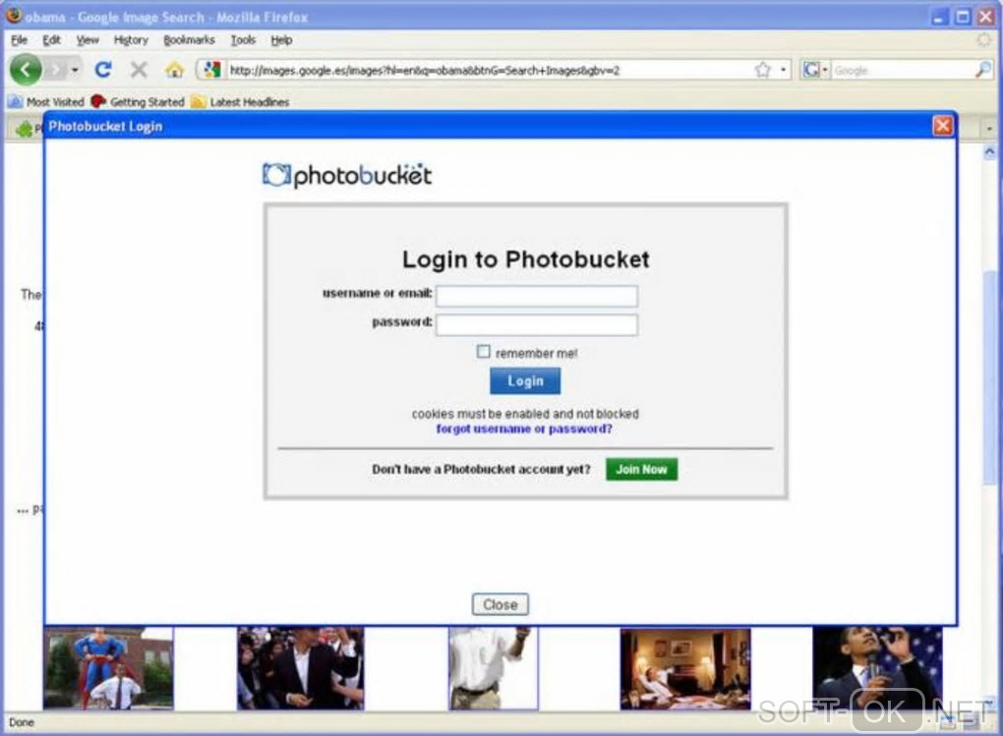This screenshot has width=1003, height=736.
Task: Open the Edit menu
Action: point(51,40)
